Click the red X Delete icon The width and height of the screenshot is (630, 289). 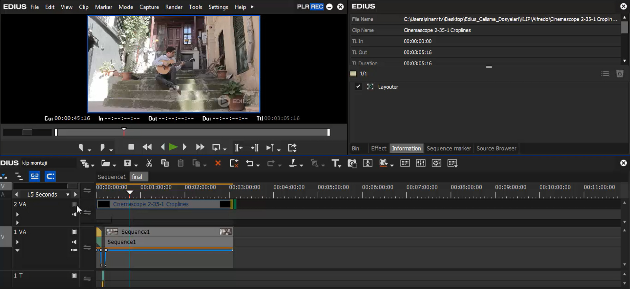pos(218,163)
